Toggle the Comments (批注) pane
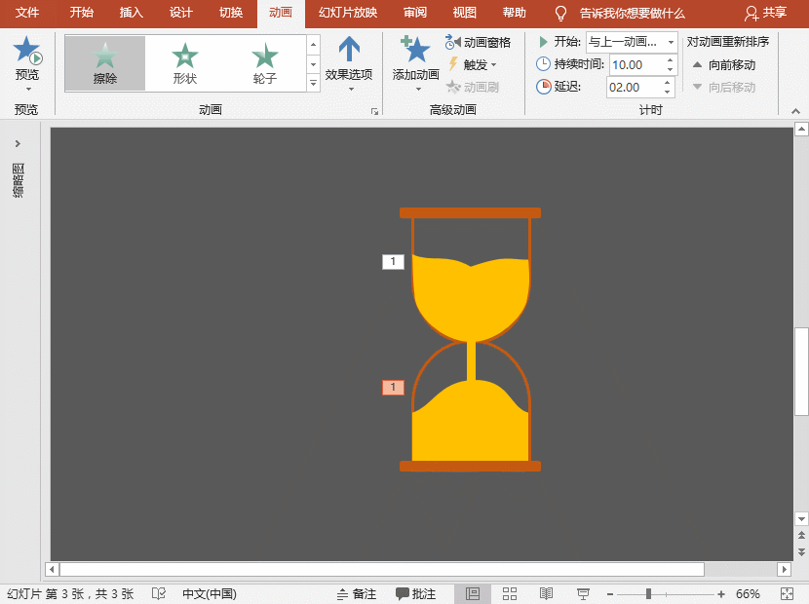 tap(416, 594)
